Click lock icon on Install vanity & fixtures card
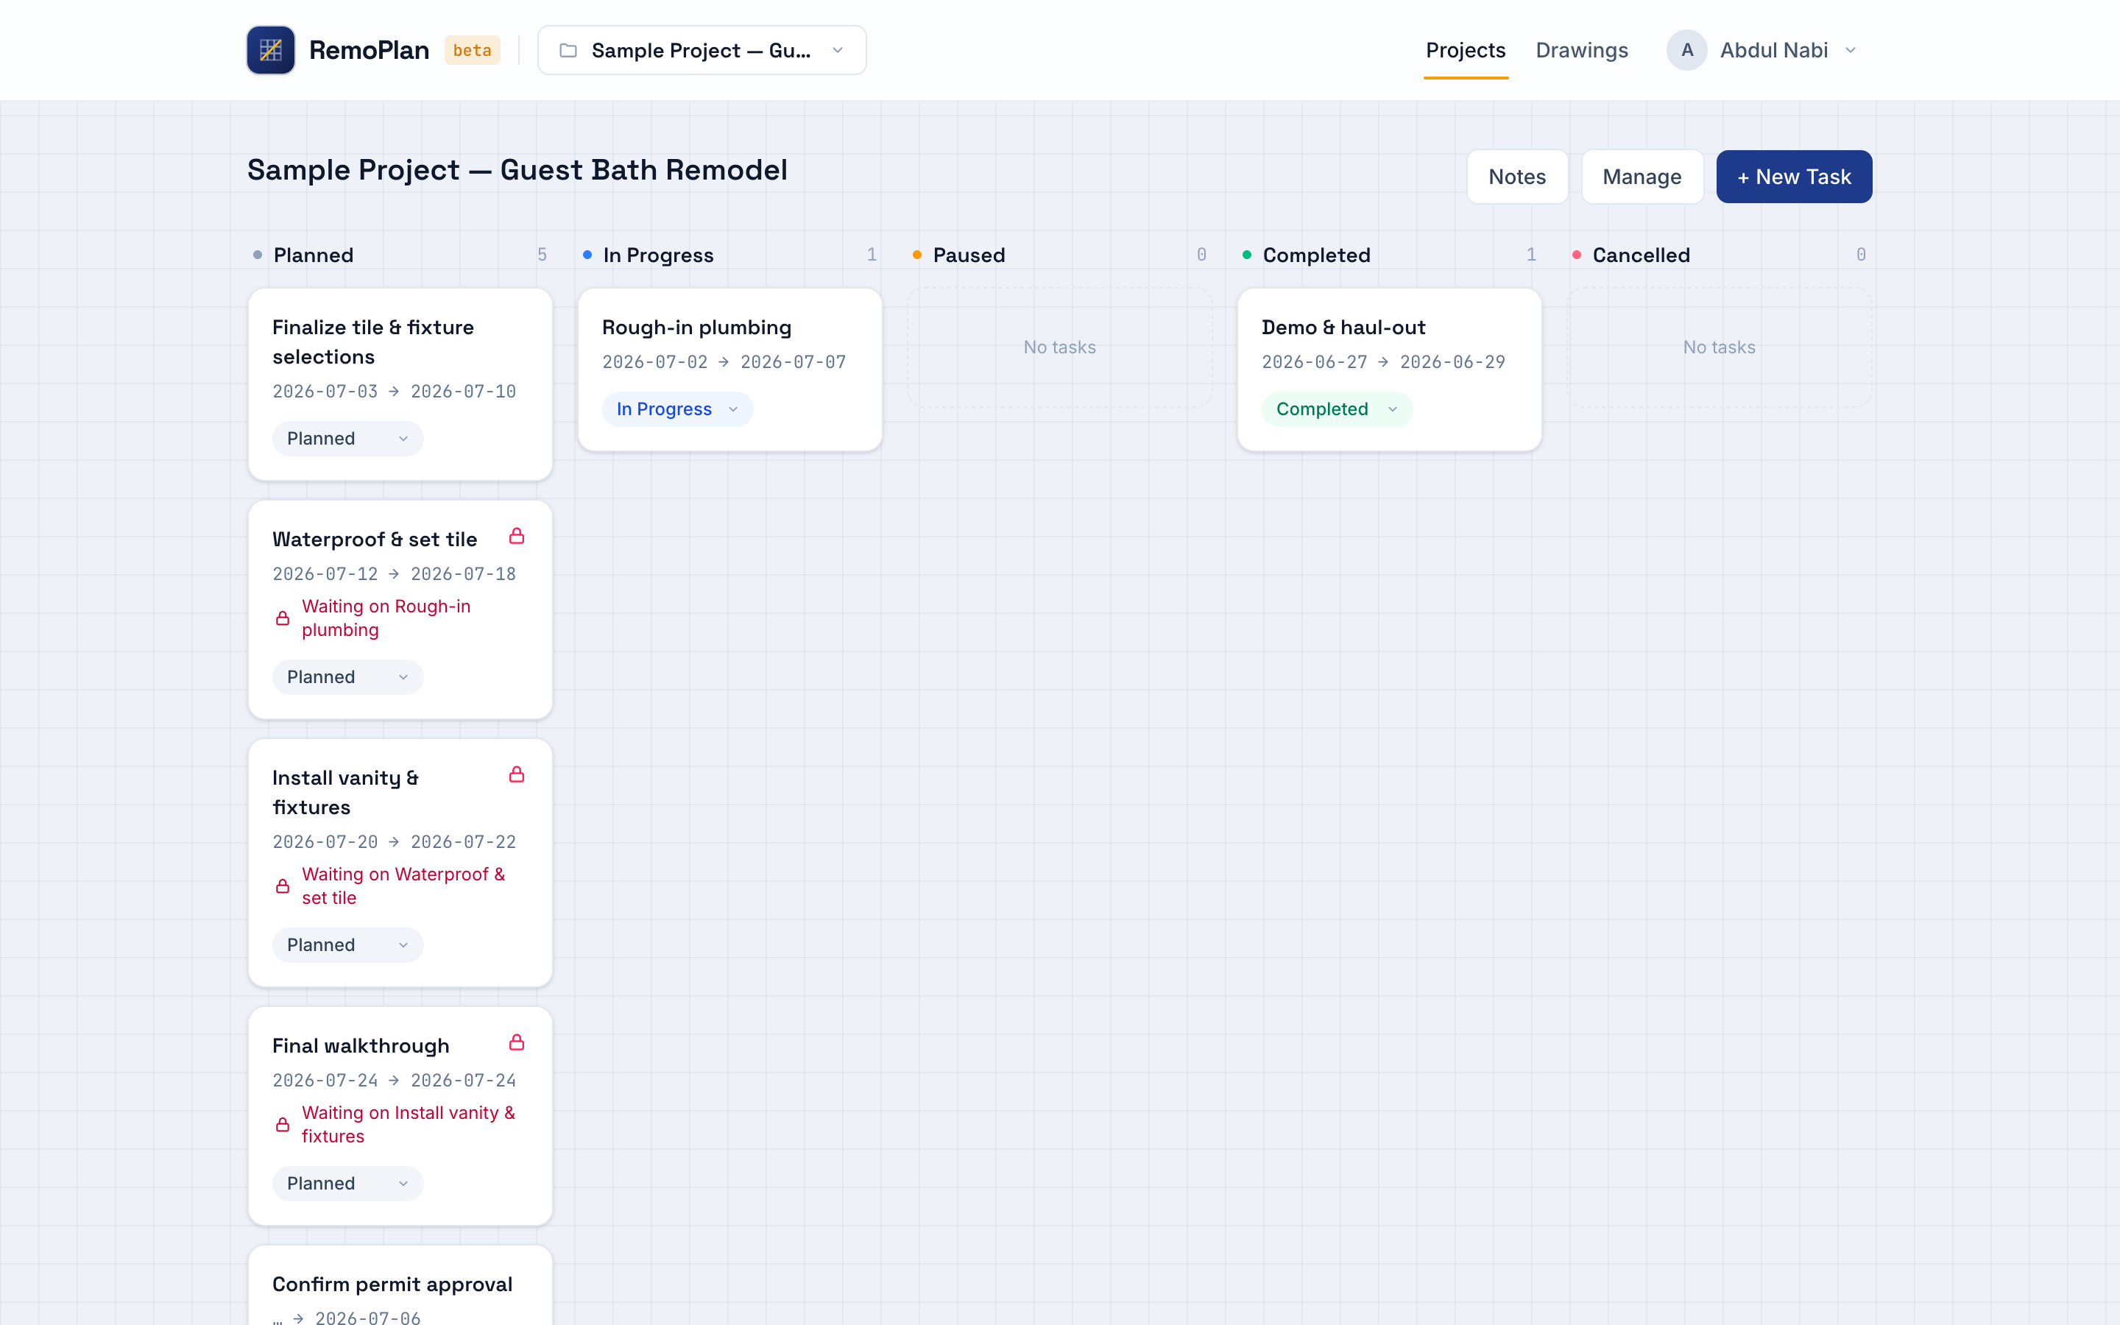The height and width of the screenshot is (1325, 2120). (x=517, y=774)
